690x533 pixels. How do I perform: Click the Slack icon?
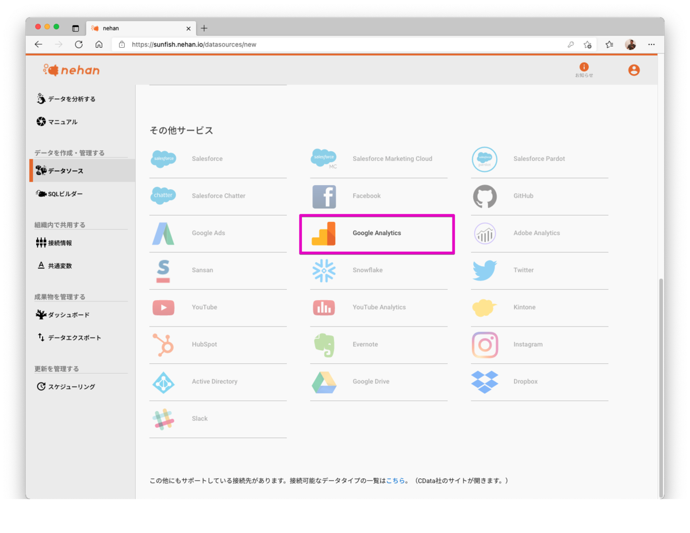(x=163, y=419)
